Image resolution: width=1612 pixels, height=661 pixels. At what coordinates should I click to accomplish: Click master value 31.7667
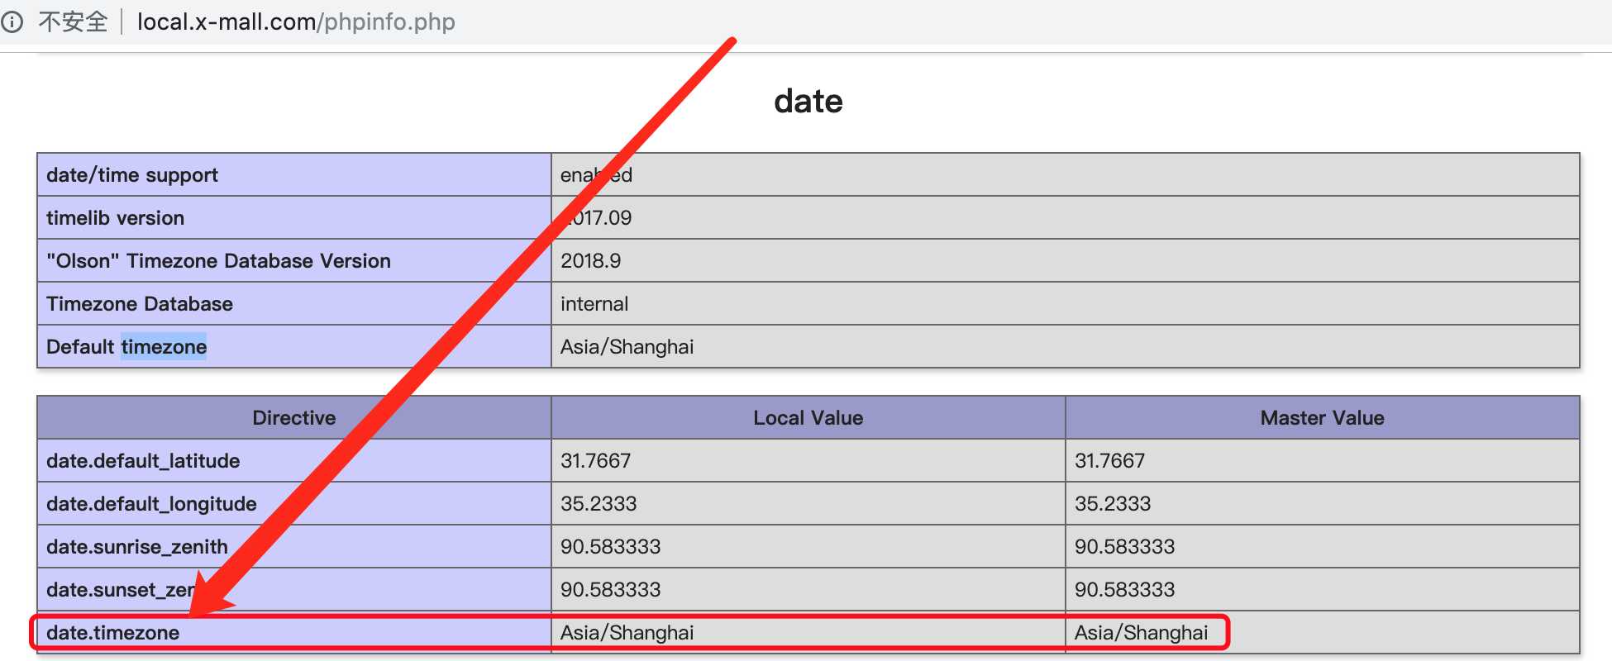1109,461
